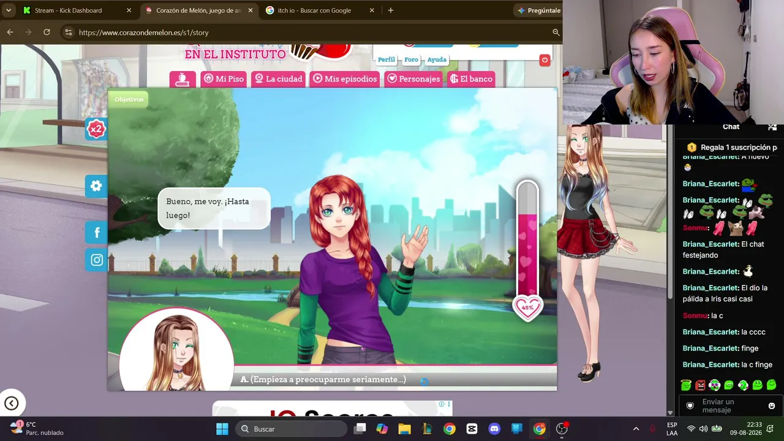Open the volume speaker tray icon
This screenshot has height=441, width=784.
(703, 429)
